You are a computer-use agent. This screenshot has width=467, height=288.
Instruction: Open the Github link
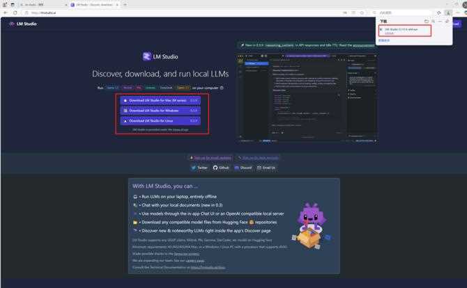221,168
